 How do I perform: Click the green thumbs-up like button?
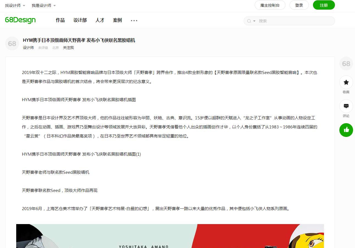pos(346,130)
